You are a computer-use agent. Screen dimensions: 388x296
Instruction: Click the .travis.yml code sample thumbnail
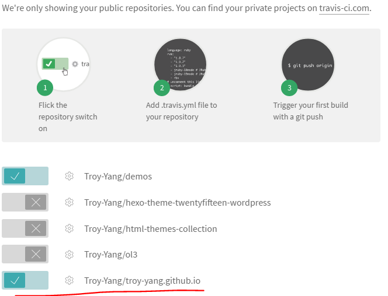click(x=181, y=64)
